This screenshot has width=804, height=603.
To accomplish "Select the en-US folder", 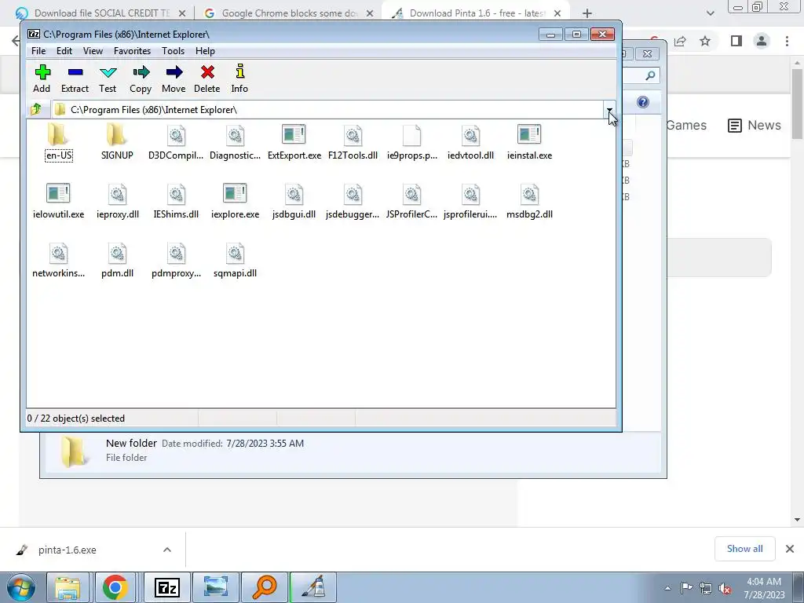I will [x=58, y=143].
